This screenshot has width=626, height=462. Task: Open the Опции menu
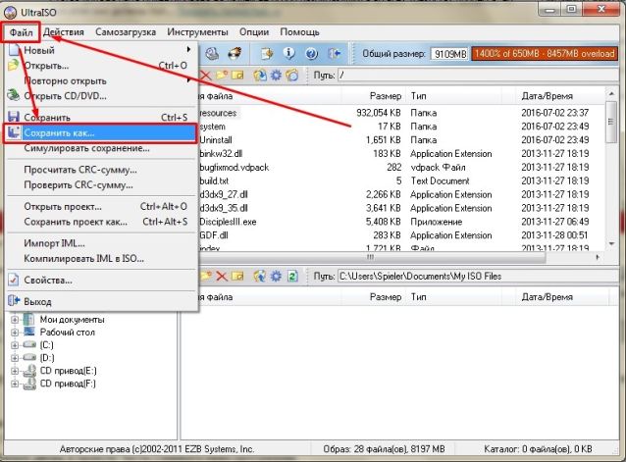[254, 32]
